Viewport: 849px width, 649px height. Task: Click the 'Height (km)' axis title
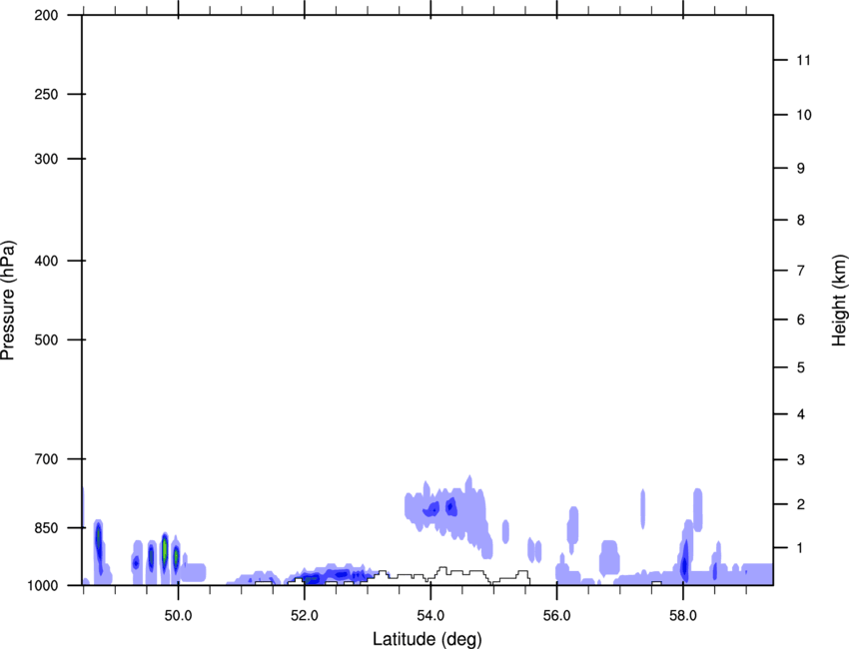[x=839, y=301]
